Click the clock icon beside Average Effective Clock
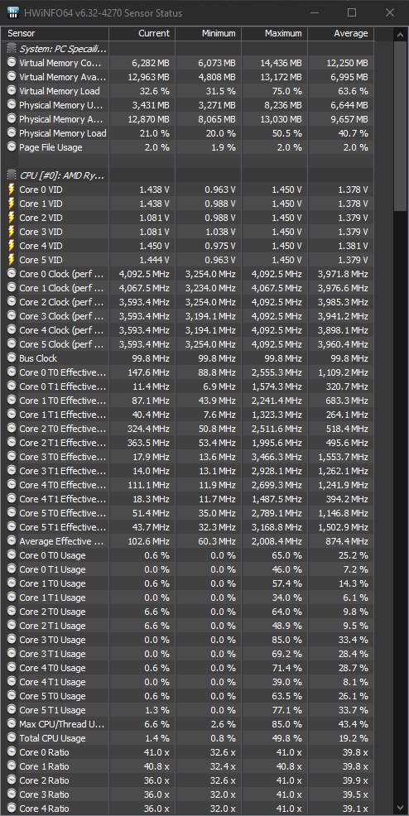The height and width of the screenshot is (816, 409). pyautogui.click(x=12, y=541)
